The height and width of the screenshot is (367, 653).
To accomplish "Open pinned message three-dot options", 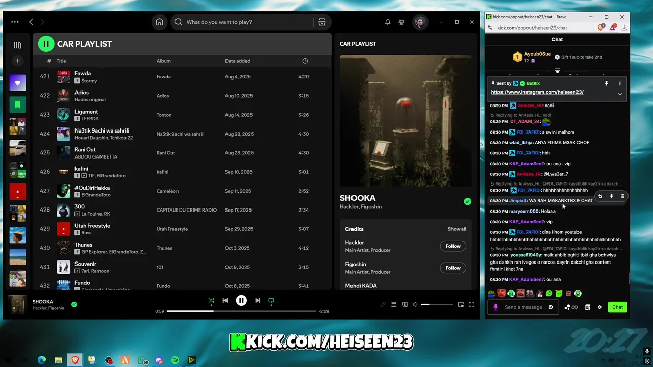I will click(620, 83).
